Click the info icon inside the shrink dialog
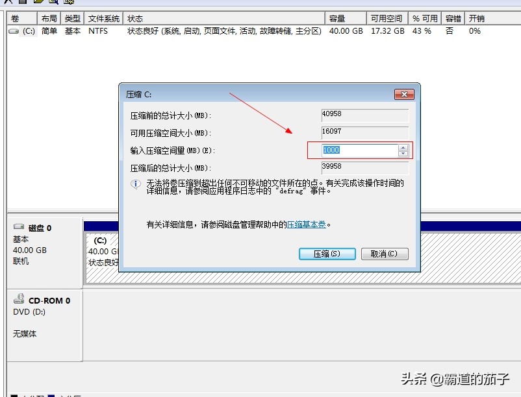 point(136,184)
